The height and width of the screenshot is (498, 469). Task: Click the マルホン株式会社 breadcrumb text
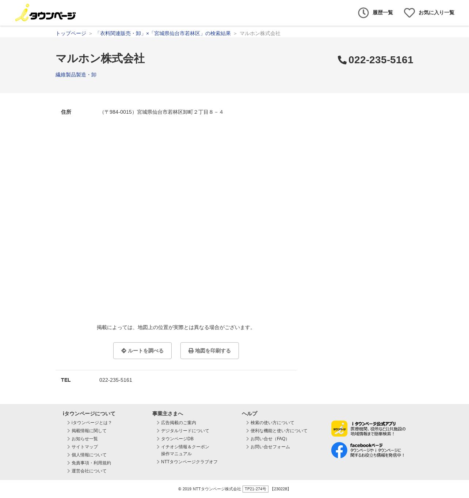[260, 33]
